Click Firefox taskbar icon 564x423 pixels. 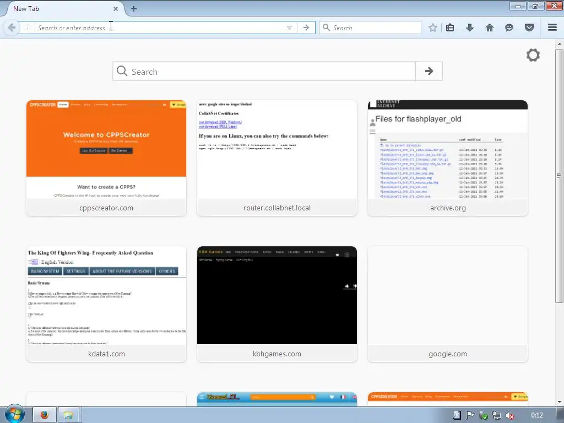45,415
